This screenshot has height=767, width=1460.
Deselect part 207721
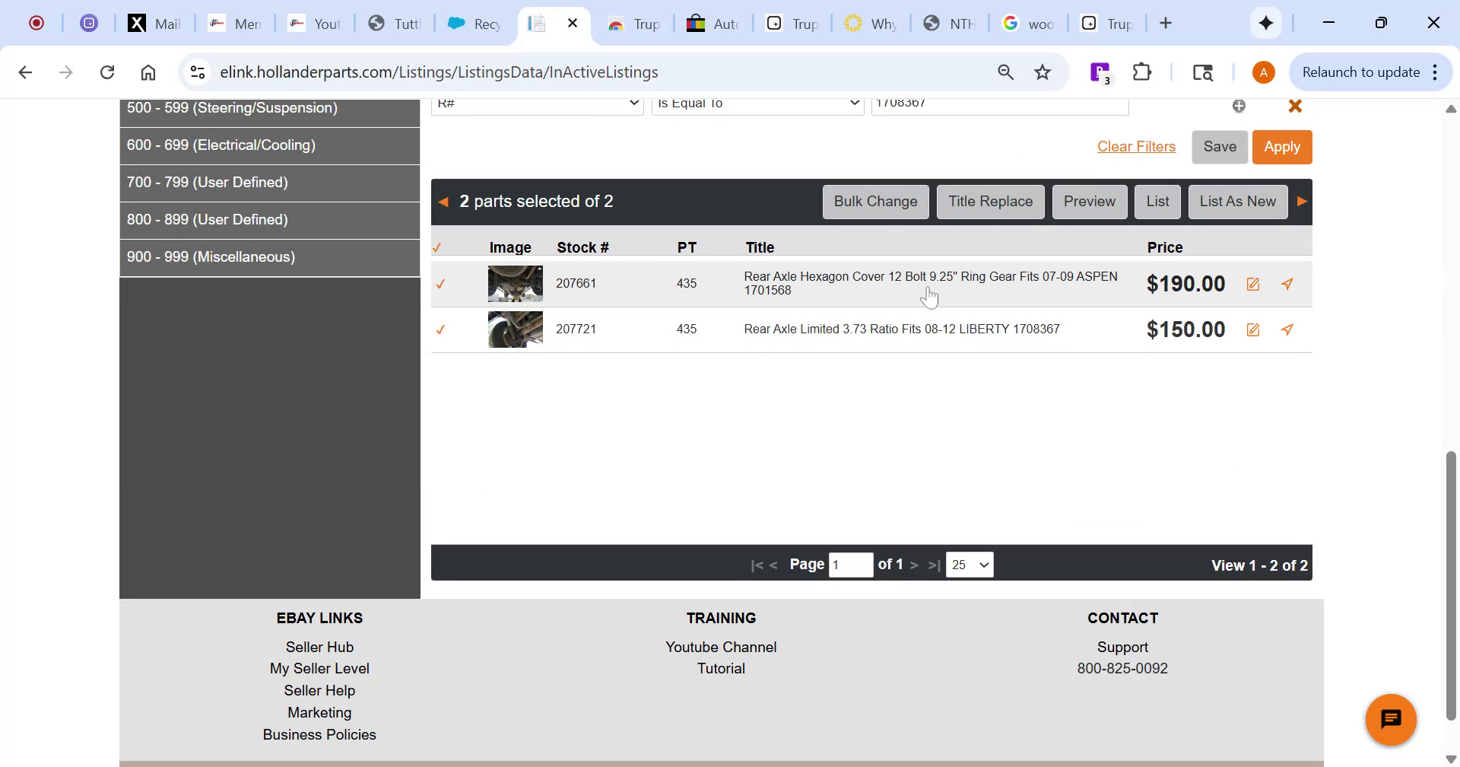point(441,329)
